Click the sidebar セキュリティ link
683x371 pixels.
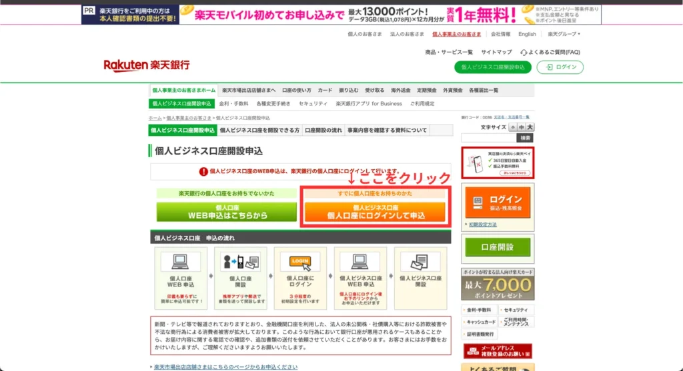tap(516, 310)
